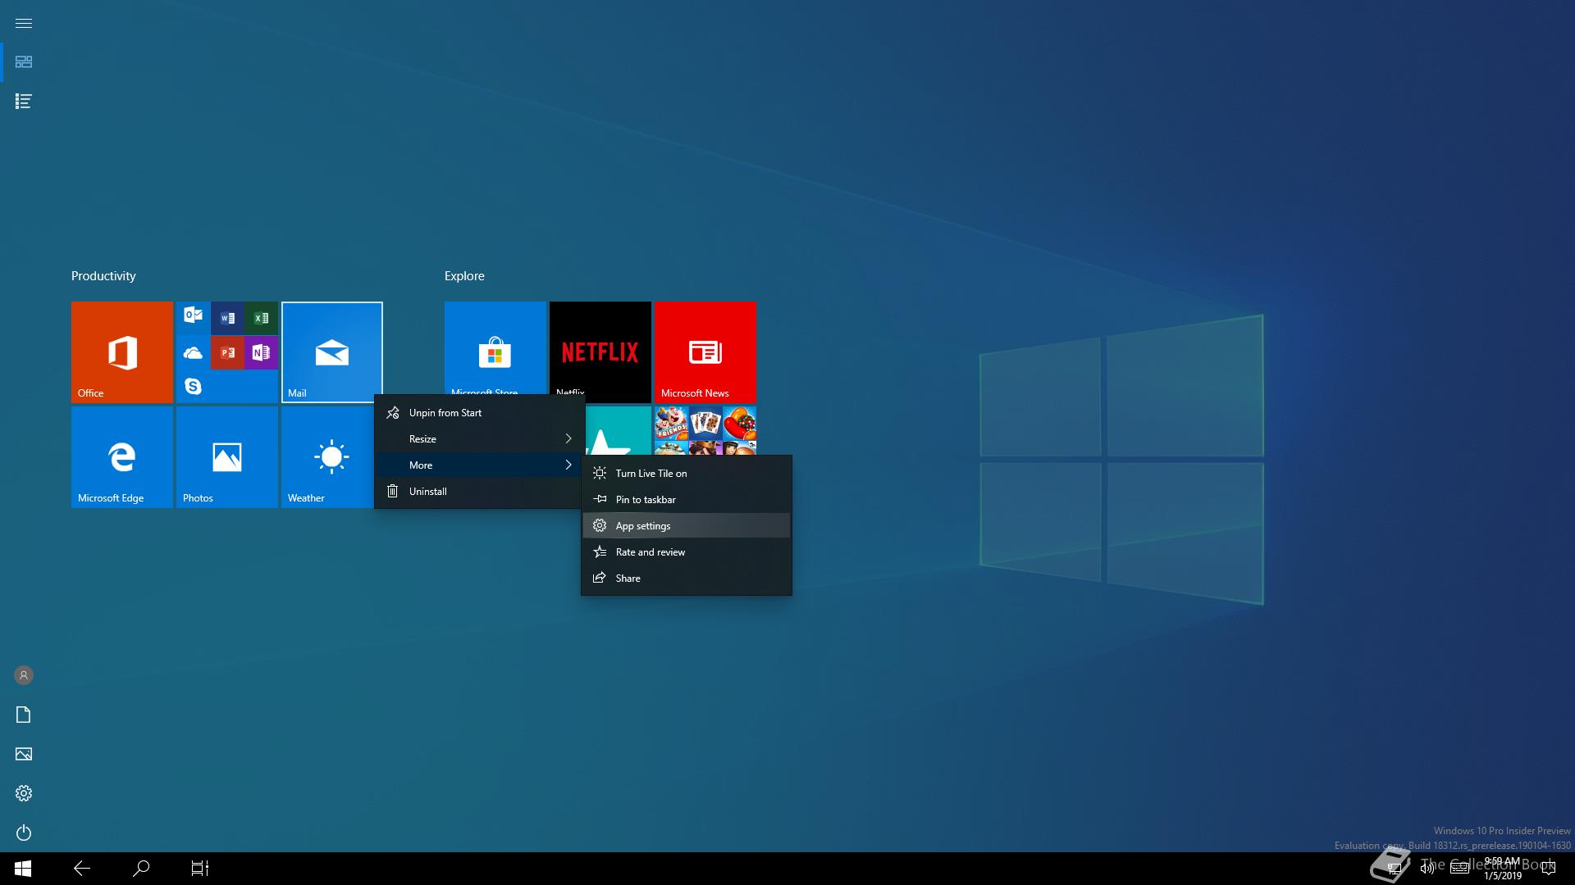Expand the More submenu

click(480, 465)
